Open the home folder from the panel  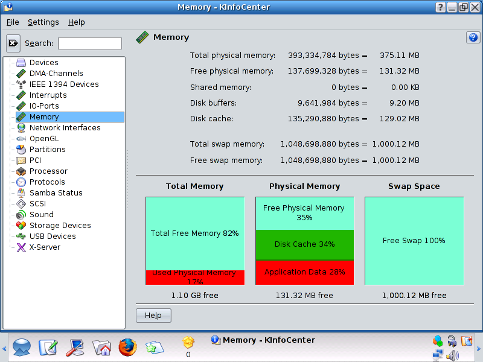point(101,348)
